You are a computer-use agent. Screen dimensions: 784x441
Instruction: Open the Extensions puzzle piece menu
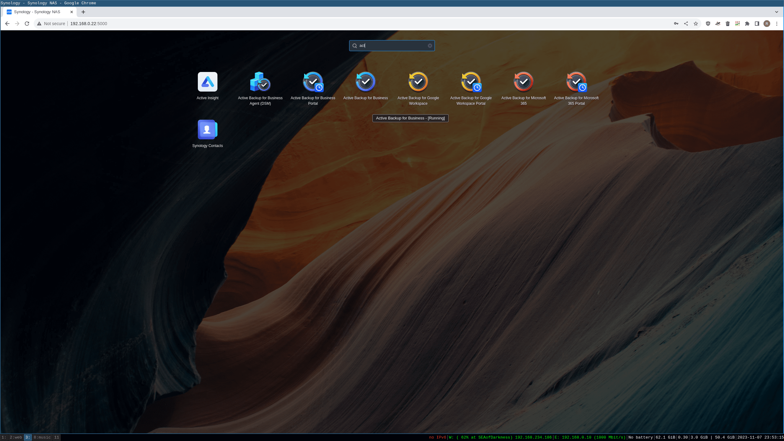point(747,24)
